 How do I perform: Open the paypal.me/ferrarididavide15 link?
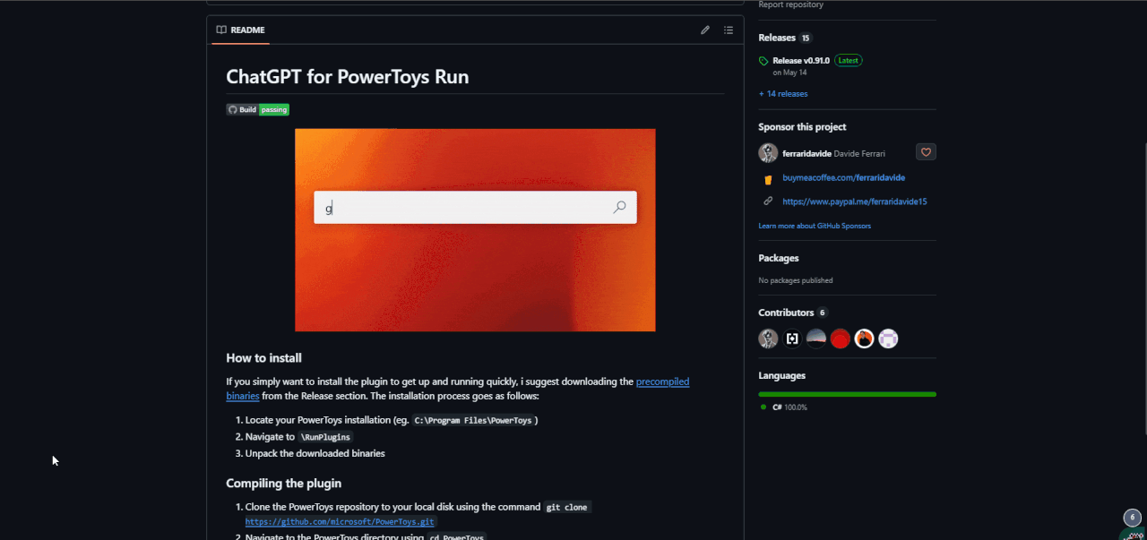[x=854, y=202]
